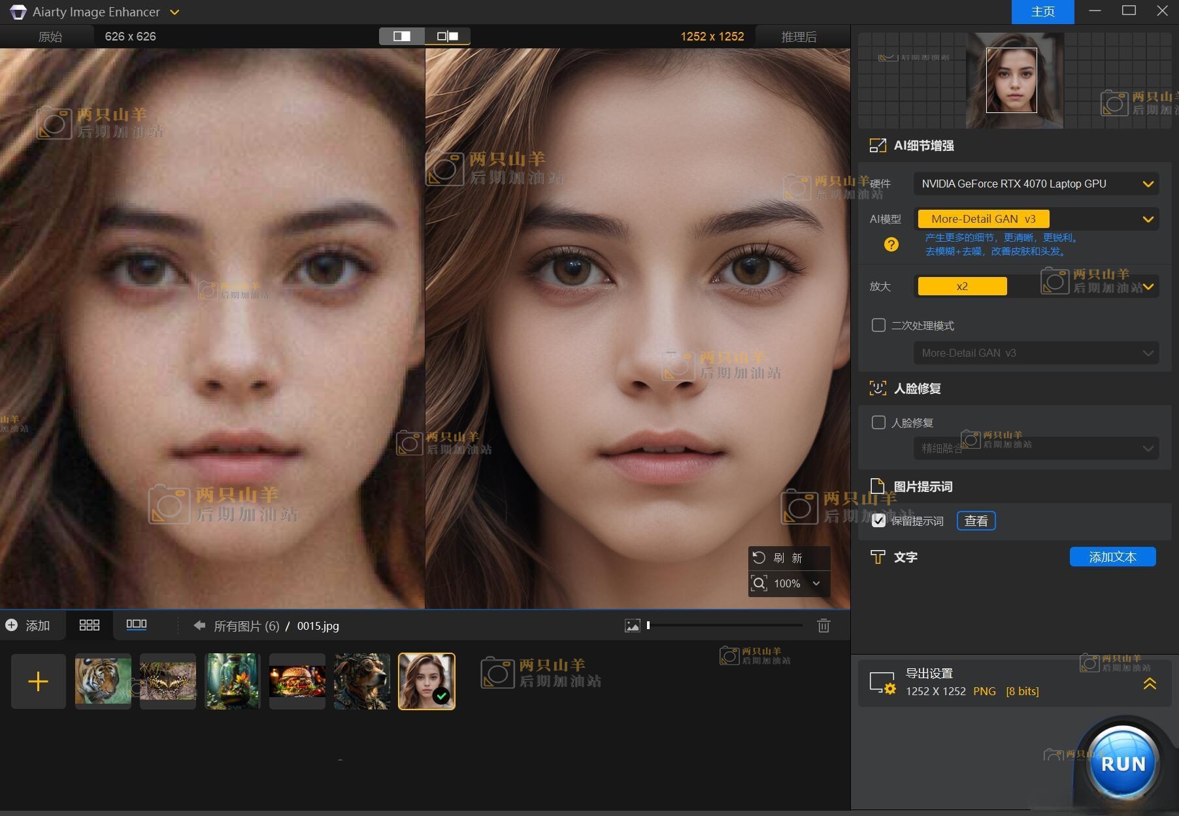
Task: Click the yellow question mark help icon
Action: click(891, 244)
